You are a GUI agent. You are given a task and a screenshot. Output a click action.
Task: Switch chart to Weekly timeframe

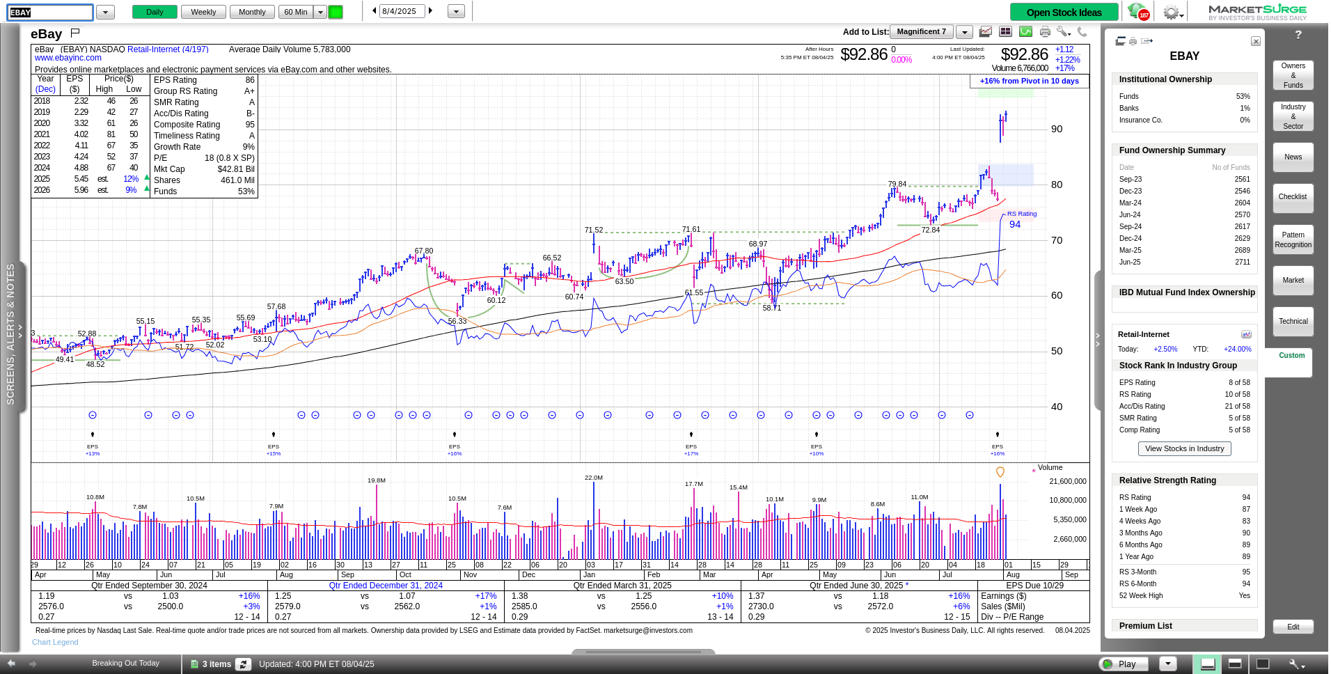tap(203, 12)
